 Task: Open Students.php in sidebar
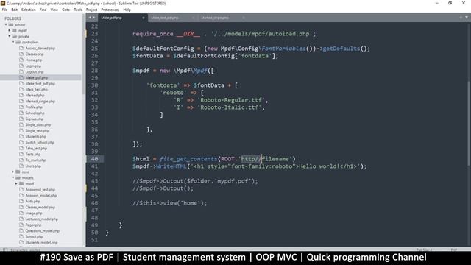[x=36, y=136]
